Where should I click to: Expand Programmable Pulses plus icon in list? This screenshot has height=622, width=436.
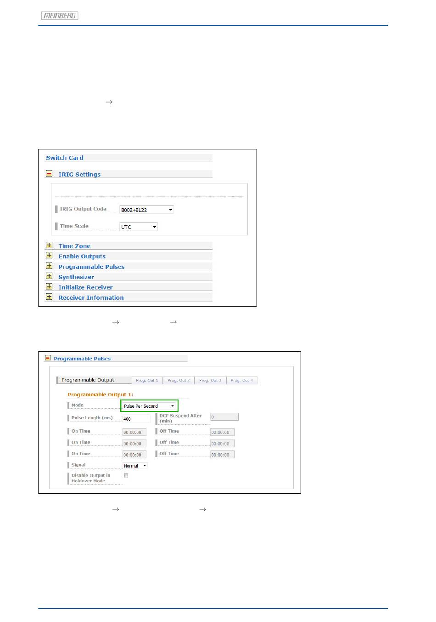pos(49,266)
